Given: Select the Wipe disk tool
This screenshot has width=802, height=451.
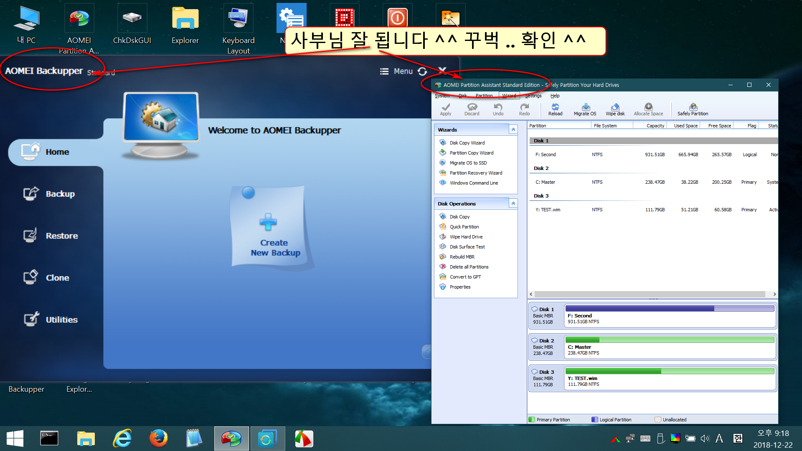Looking at the screenshot, I should [615, 109].
